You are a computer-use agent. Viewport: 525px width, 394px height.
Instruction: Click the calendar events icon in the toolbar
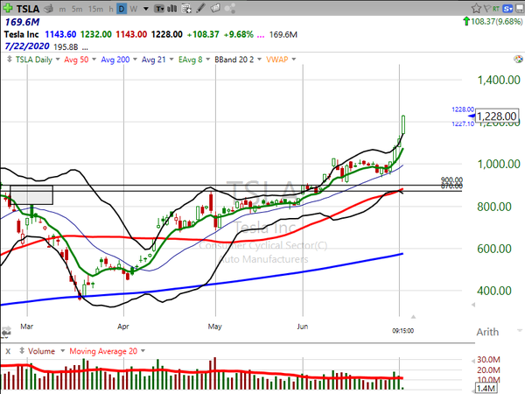click(x=185, y=8)
